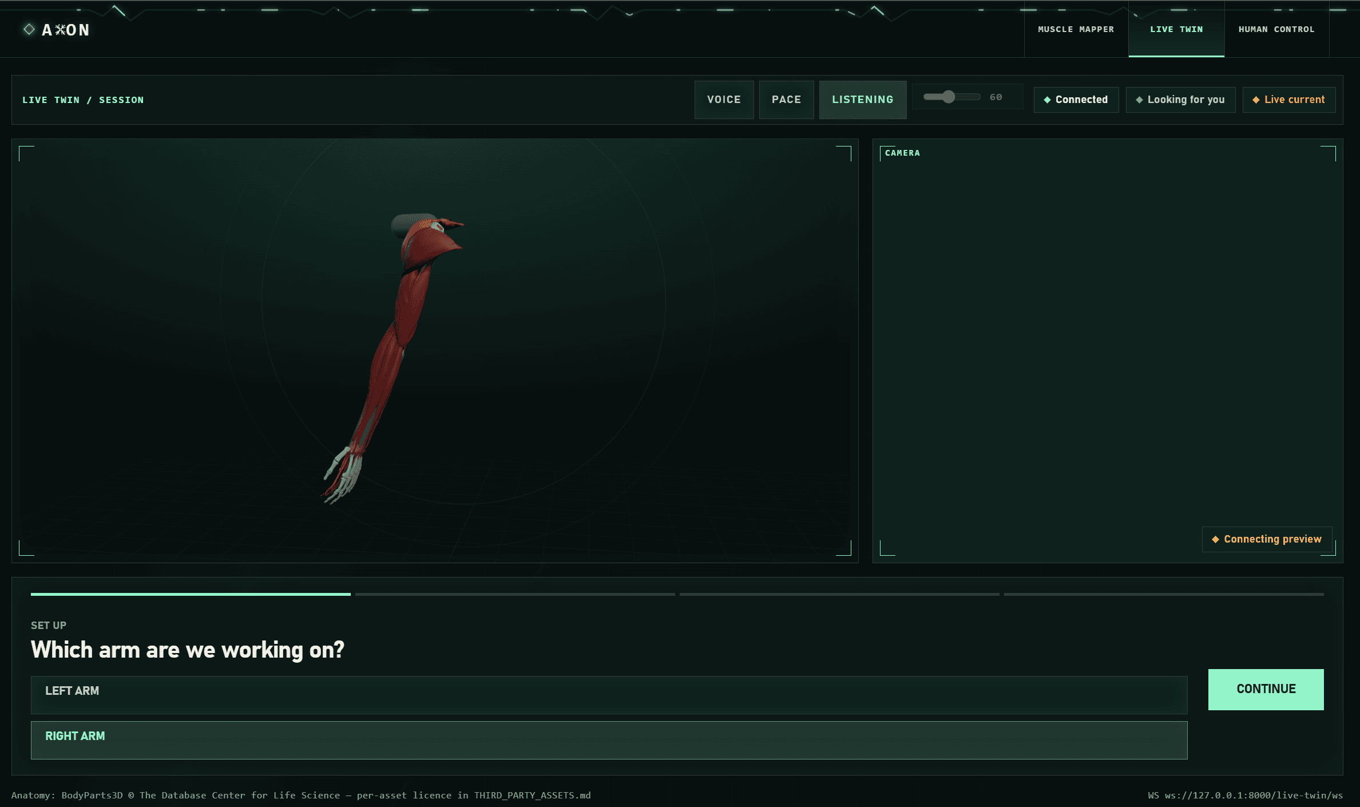Click the diamond icon in Connected badge
The height and width of the screenshot is (807, 1360).
pyautogui.click(x=1047, y=100)
